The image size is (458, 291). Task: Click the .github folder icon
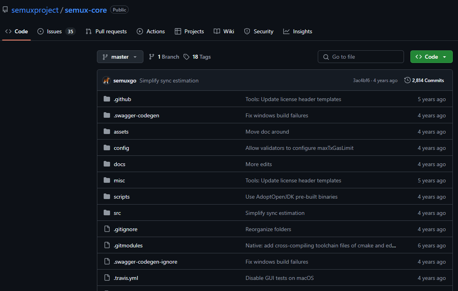[x=107, y=99]
